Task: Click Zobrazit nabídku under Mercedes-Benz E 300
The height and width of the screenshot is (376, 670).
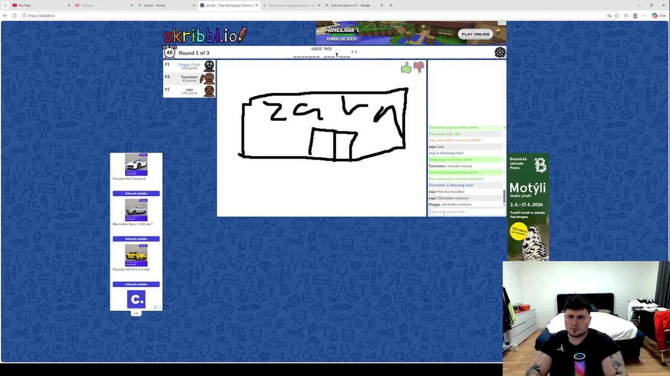Action: pos(136,239)
